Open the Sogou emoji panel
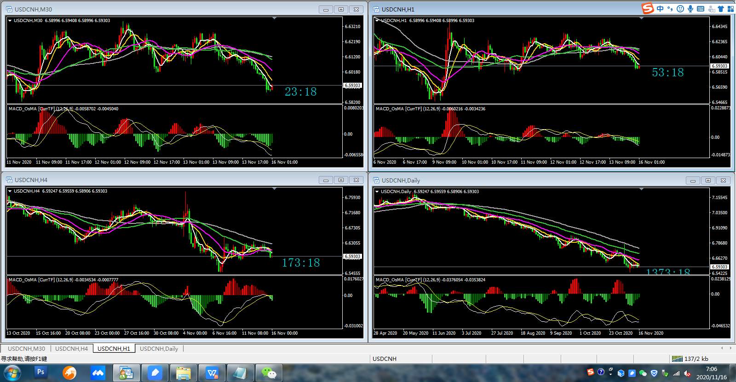The height and width of the screenshot is (382, 736). [680, 9]
